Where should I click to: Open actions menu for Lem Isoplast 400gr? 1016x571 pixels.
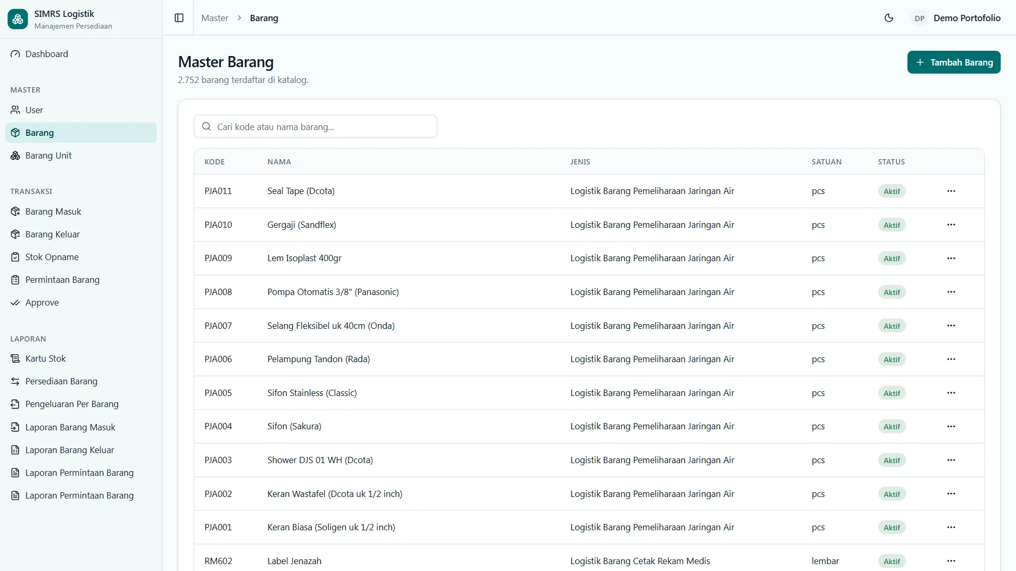[951, 258]
